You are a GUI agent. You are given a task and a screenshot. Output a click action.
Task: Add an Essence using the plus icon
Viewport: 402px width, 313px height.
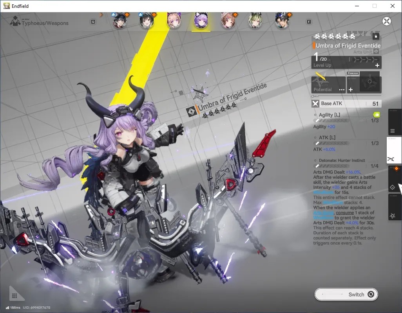coord(351,90)
